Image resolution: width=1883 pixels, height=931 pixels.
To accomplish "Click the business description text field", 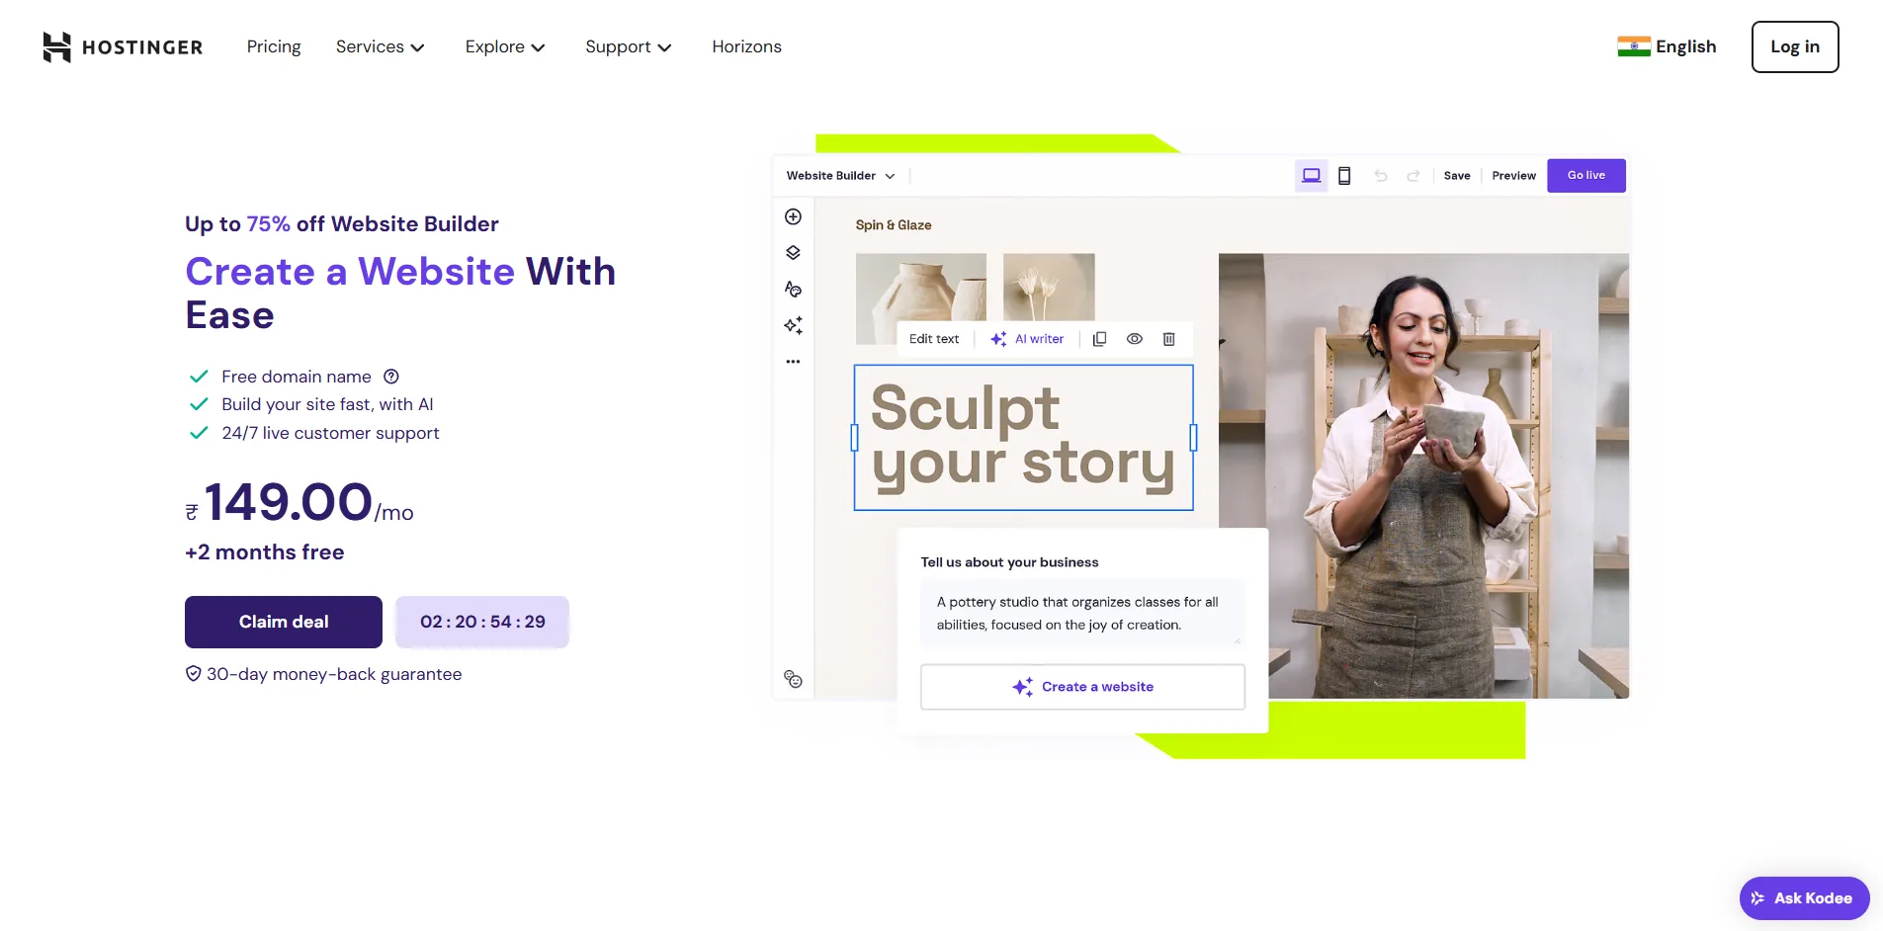I will (x=1081, y=613).
